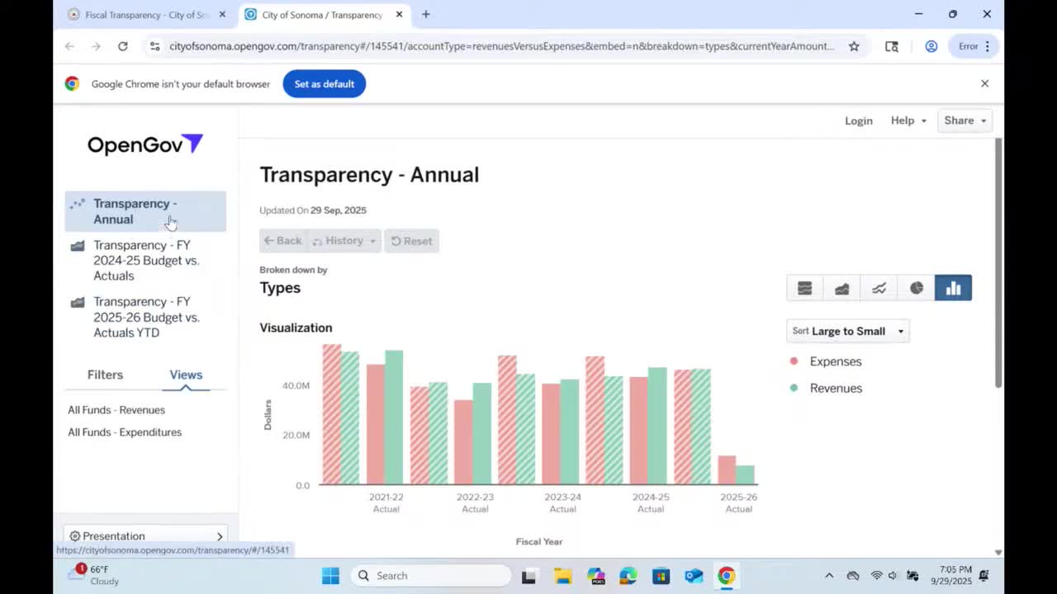
Task: Expand the Presentation panel
Action: point(145,535)
